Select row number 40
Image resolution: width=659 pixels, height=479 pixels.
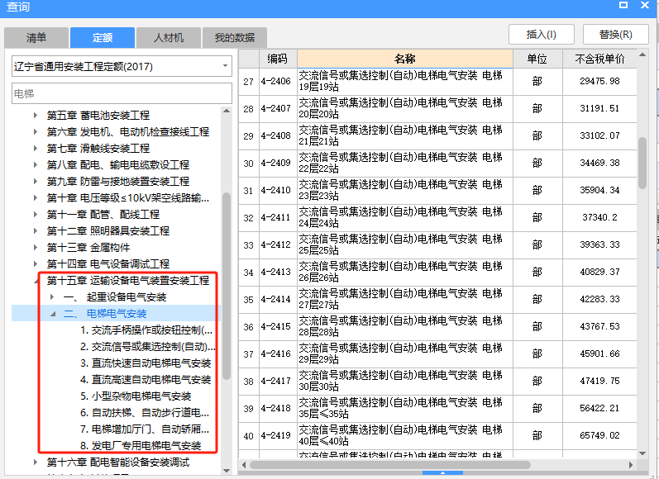click(x=248, y=436)
